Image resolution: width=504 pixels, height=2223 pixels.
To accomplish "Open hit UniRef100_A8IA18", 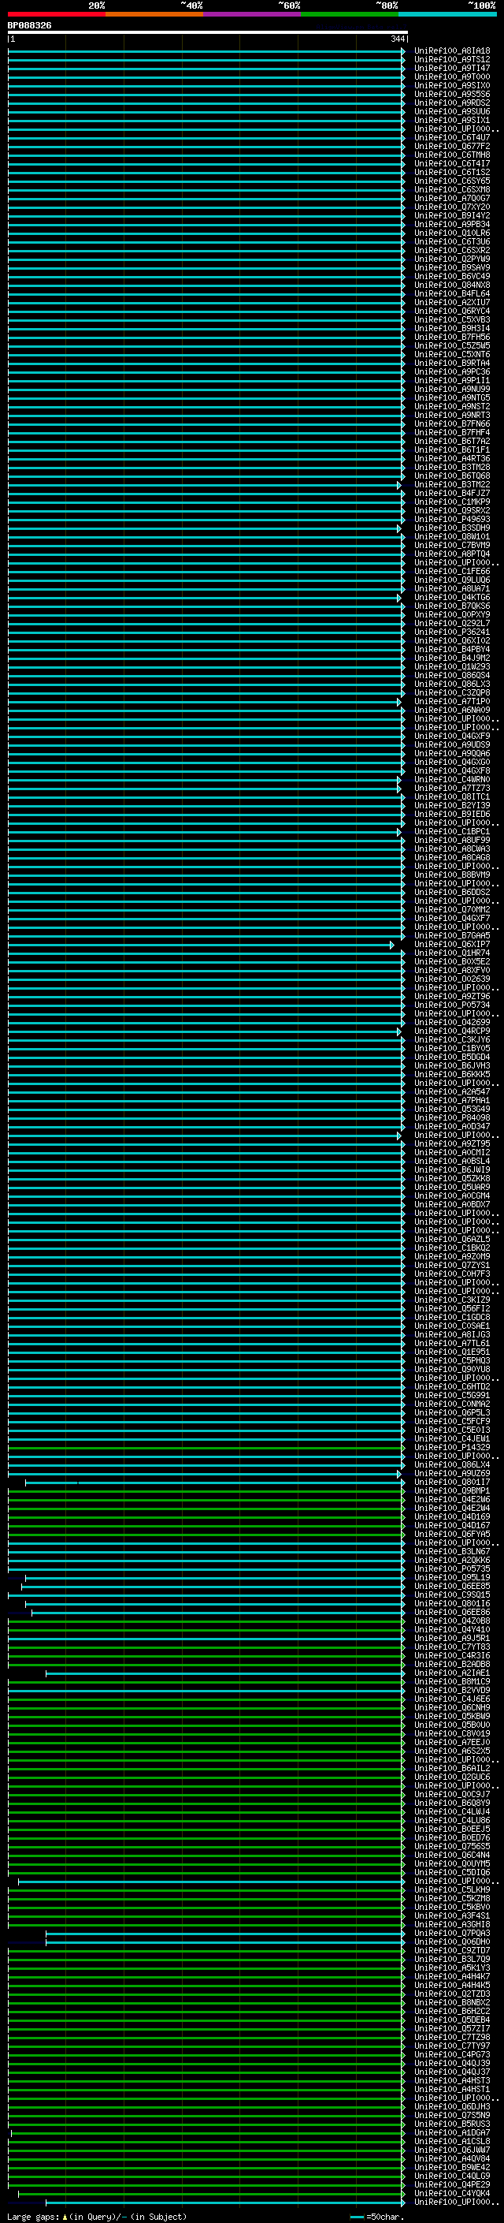I will pos(451,51).
